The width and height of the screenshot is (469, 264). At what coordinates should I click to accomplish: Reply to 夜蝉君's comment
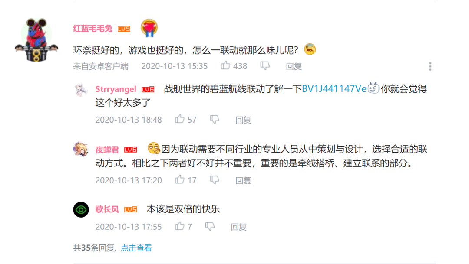coord(243,180)
